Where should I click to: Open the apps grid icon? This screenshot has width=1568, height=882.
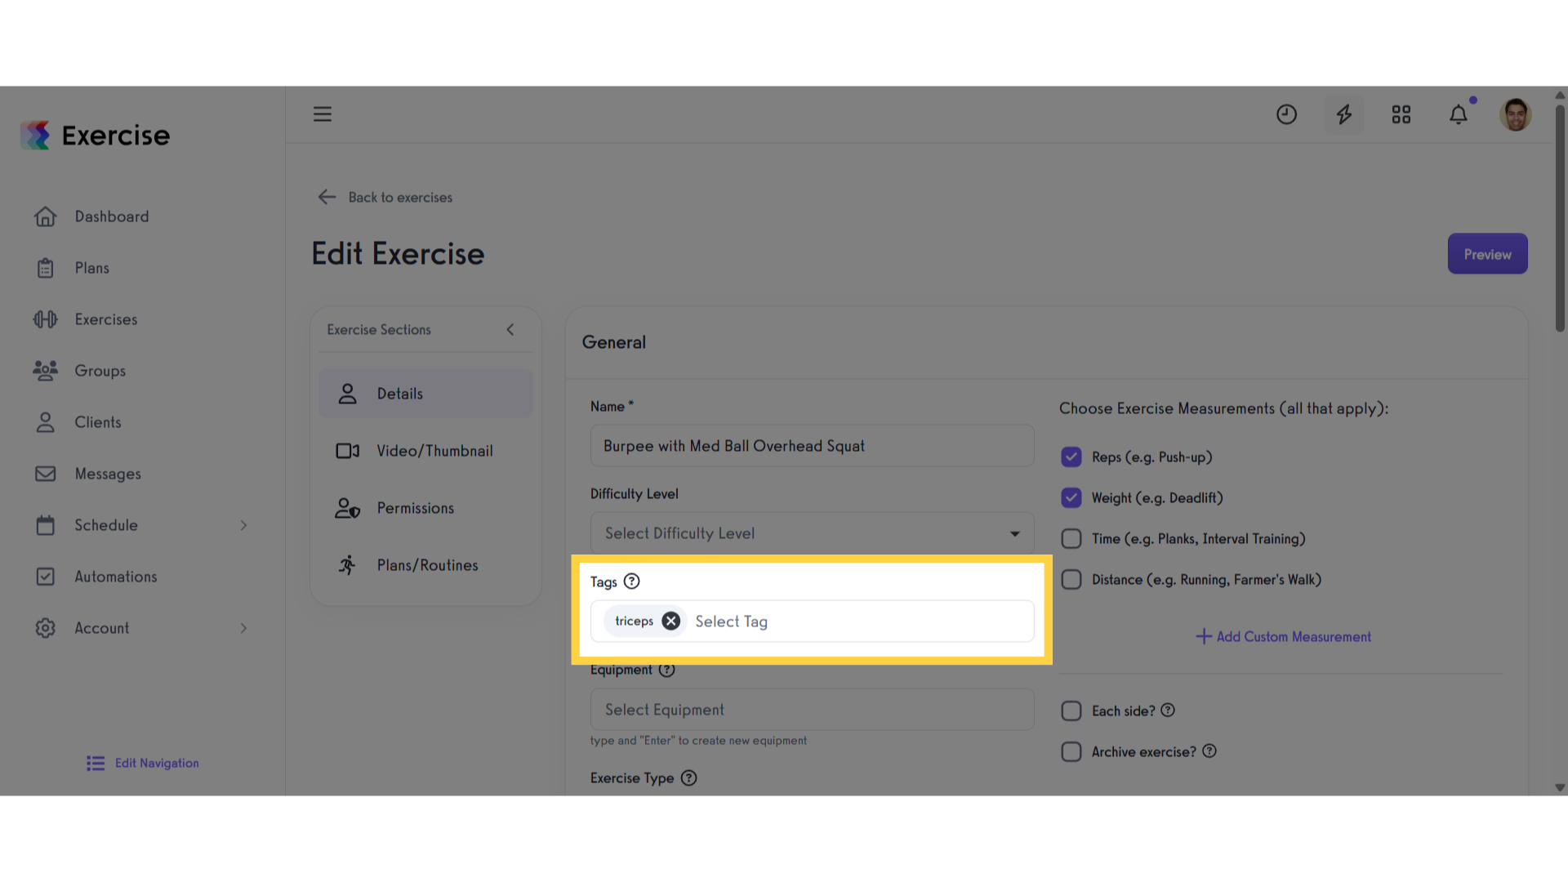pyautogui.click(x=1401, y=114)
